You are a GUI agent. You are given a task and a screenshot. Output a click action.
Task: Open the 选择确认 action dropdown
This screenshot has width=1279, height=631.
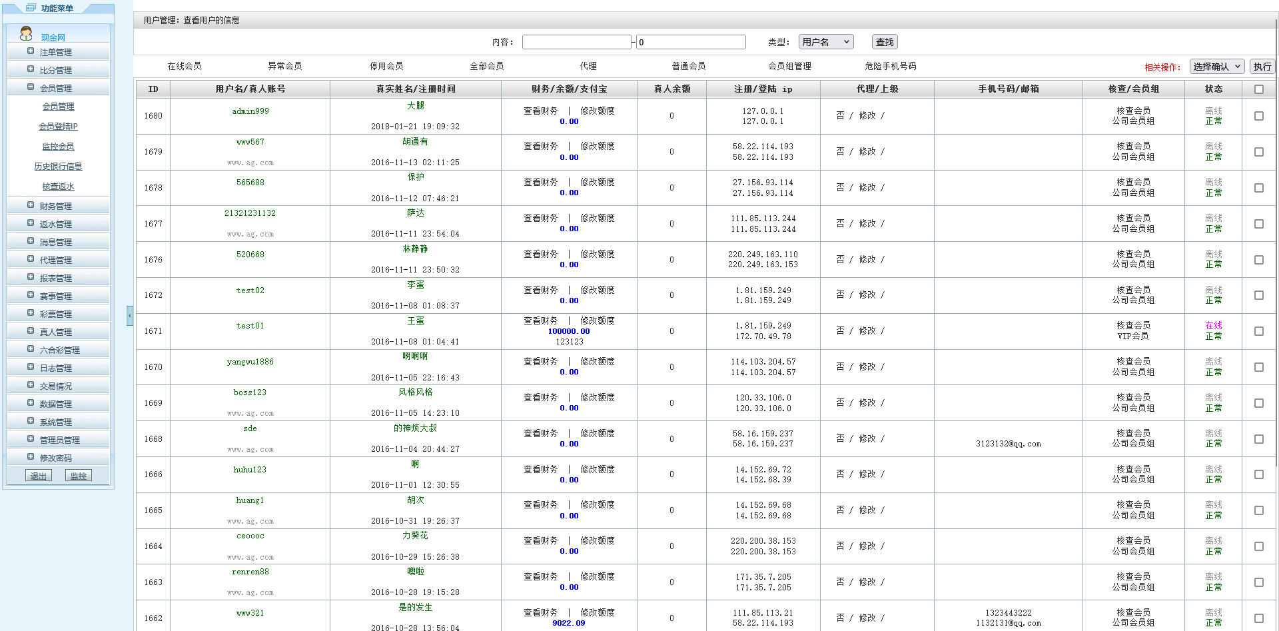click(1216, 67)
